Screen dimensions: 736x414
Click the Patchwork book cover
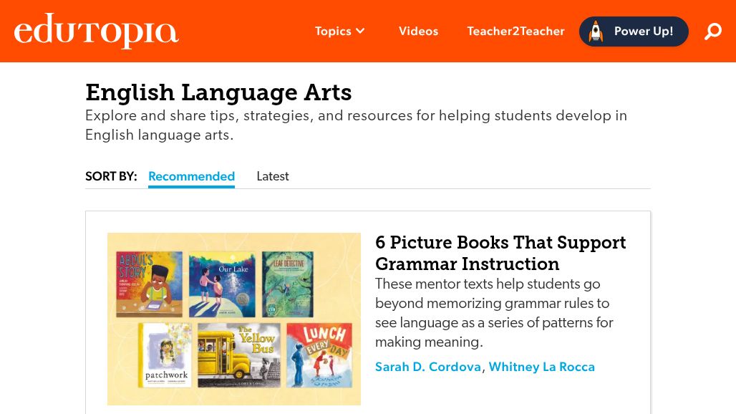point(165,355)
